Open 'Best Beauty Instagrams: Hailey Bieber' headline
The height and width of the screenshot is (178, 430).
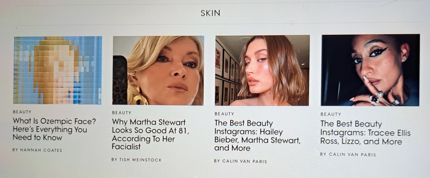click(x=257, y=136)
